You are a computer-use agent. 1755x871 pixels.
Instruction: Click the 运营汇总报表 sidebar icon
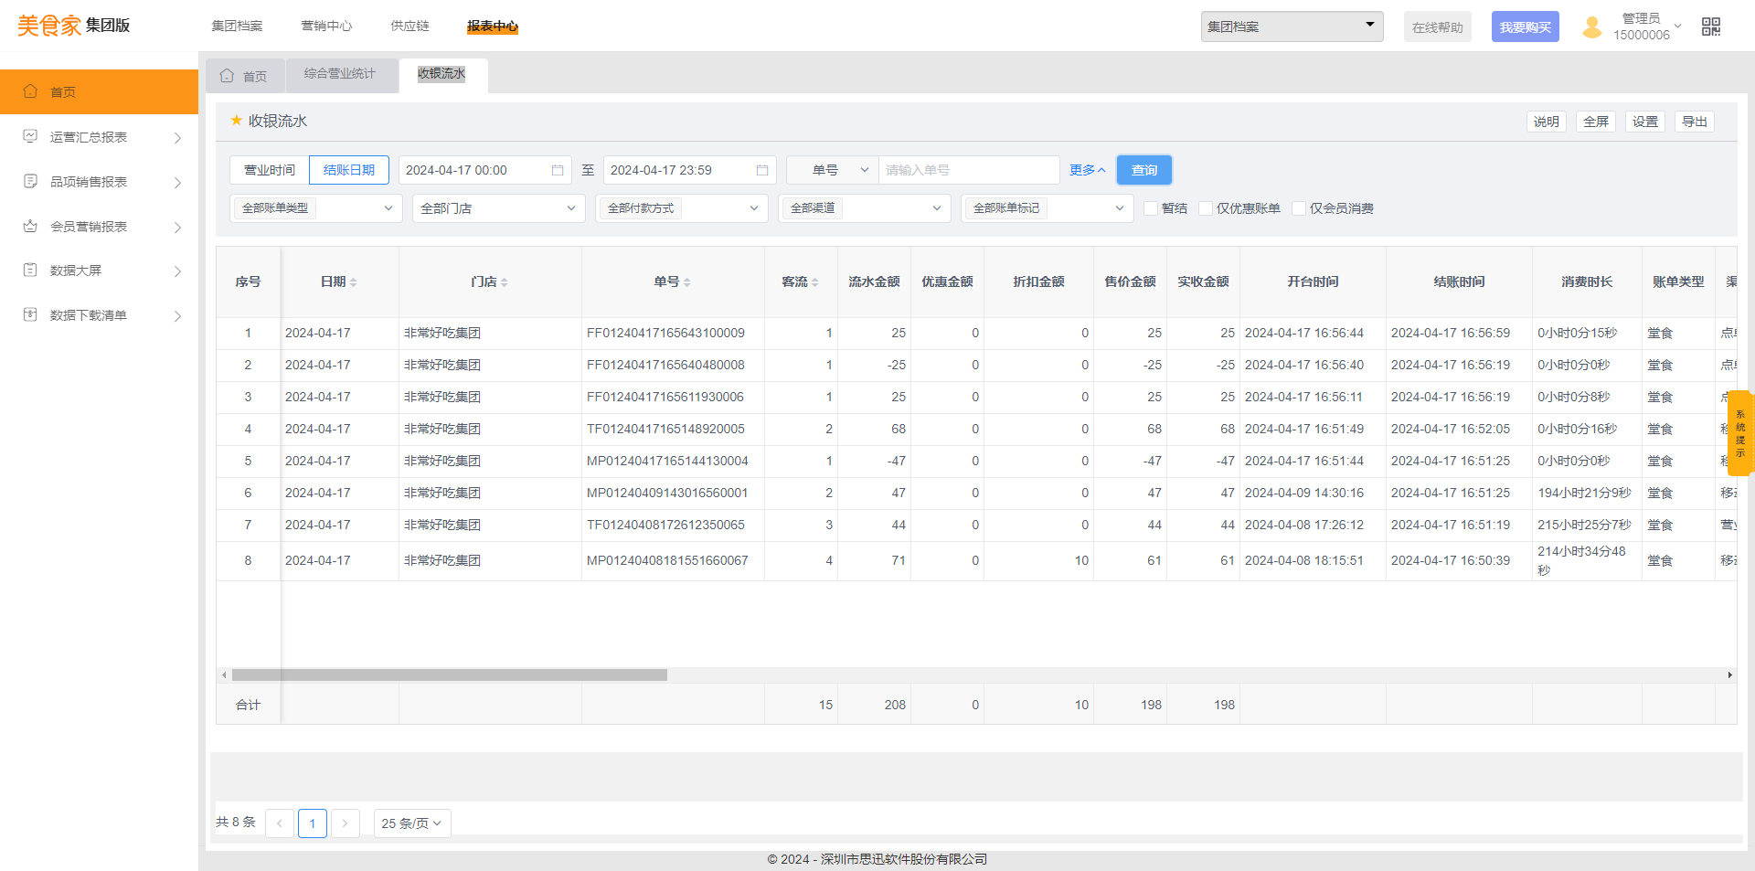[x=30, y=136]
